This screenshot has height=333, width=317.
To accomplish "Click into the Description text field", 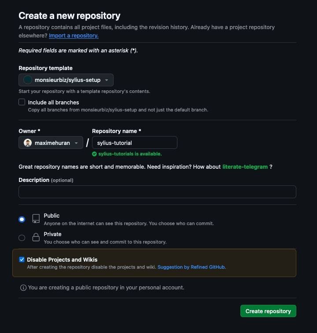I will pyautogui.click(x=157, y=192).
